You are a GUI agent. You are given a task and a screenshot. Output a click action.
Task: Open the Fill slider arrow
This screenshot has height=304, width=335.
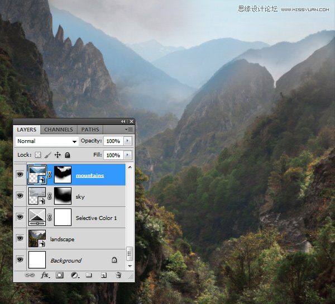(128, 155)
